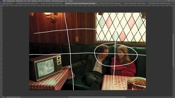
Task: Open the Файл menu
Action: click(4, 1)
